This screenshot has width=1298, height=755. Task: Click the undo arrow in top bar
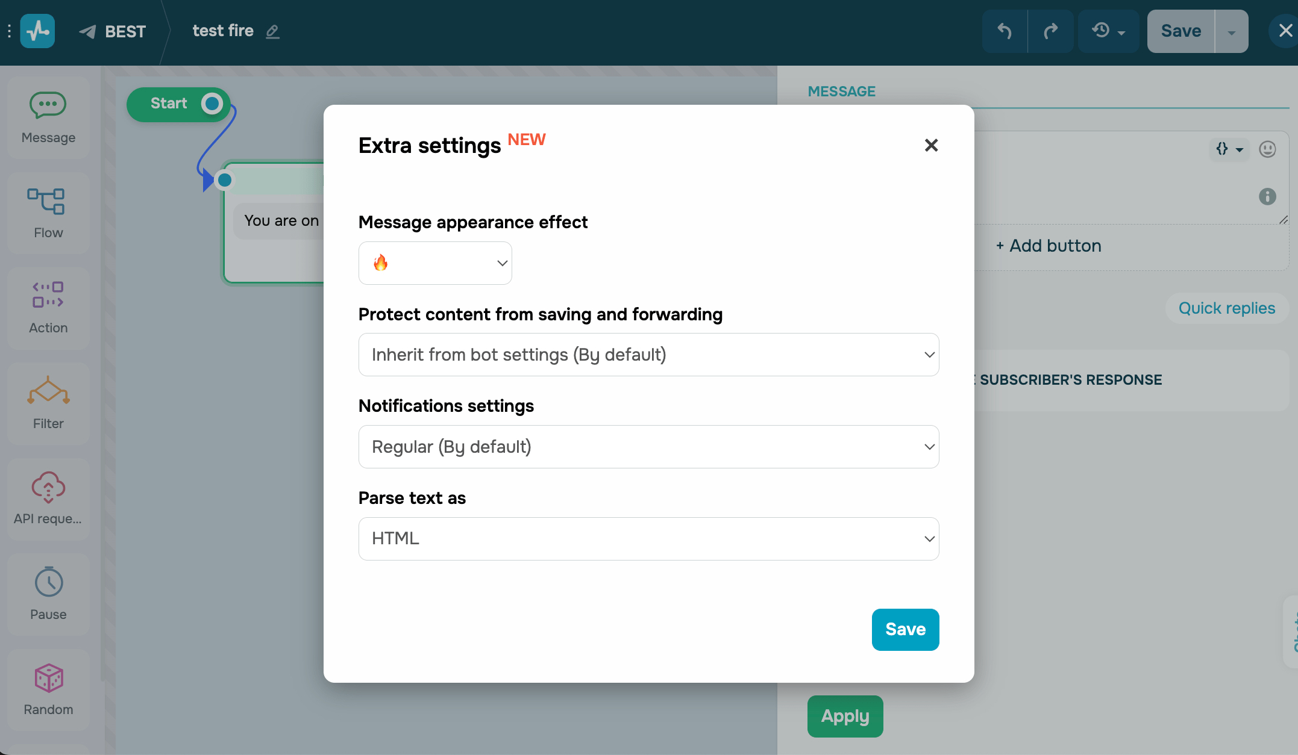[1005, 31]
